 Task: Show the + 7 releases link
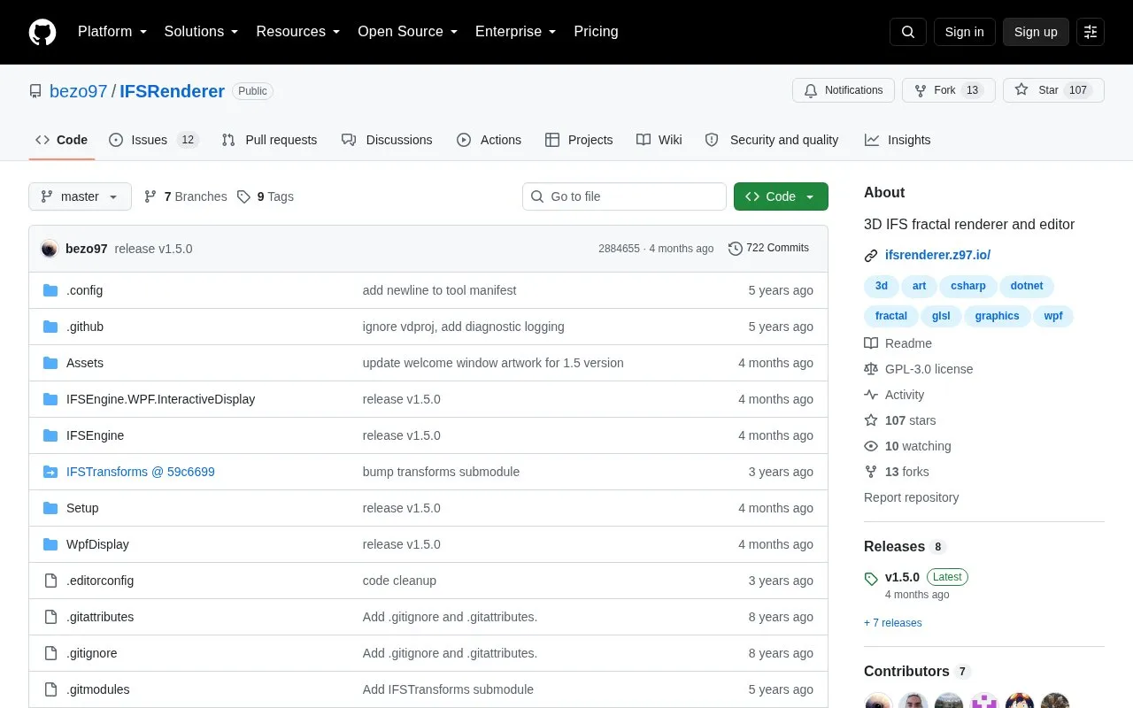tap(892, 623)
